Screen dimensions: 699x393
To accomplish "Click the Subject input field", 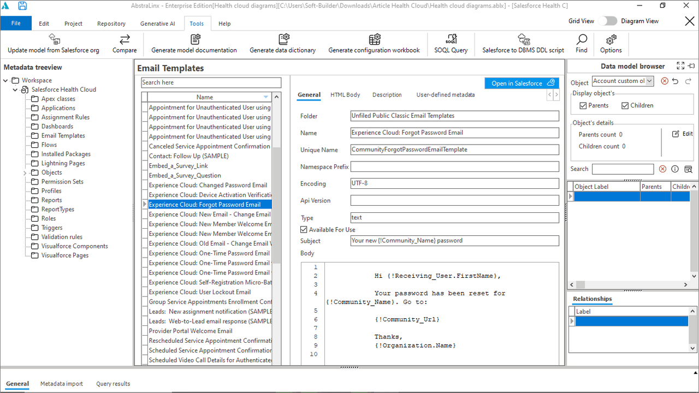I will (x=455, y=241).
